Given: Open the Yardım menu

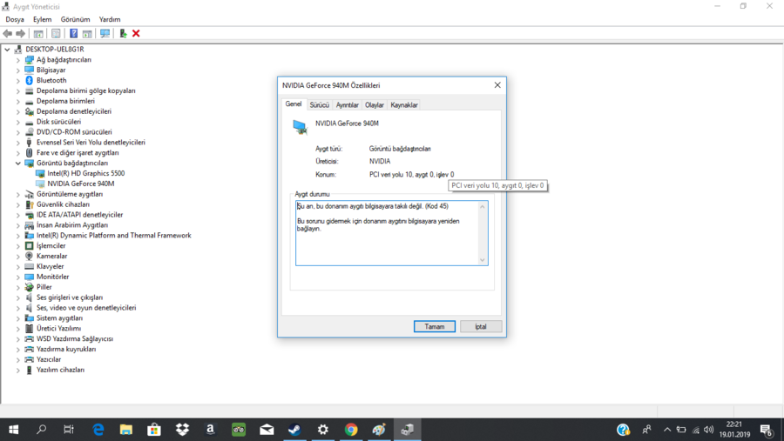Looking at the screenshot, I should point(110,19).
